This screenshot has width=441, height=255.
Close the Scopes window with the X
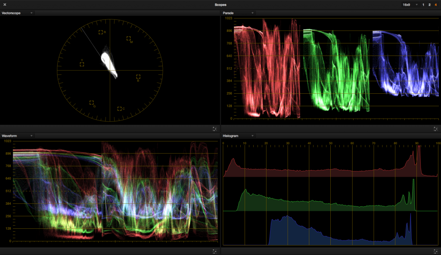6,4
